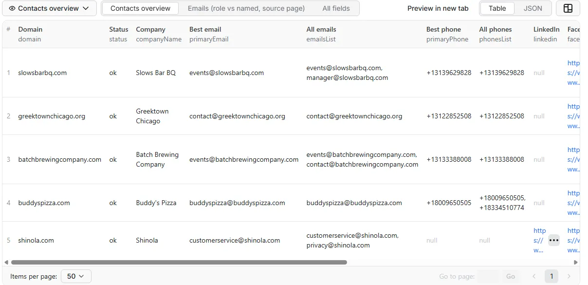Open Greektown Chicago Facebook link
This screenshot has width=588, height=285.
573,116
